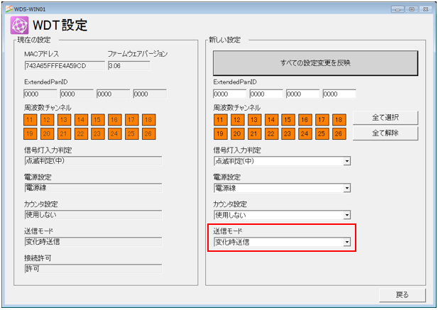The image size is (438, 310).
Task: Click first ExtendedPanID field in new settings
Action: (229, 94)
